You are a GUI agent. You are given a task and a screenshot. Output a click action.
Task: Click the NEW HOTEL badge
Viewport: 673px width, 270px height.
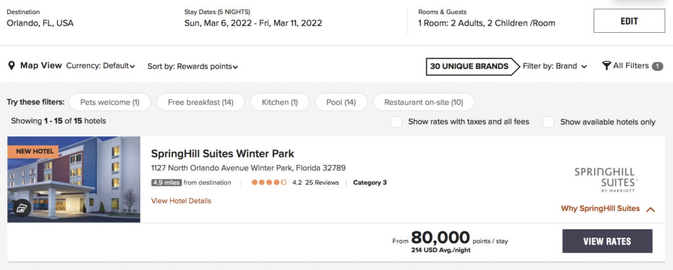[x=33, y=151]
